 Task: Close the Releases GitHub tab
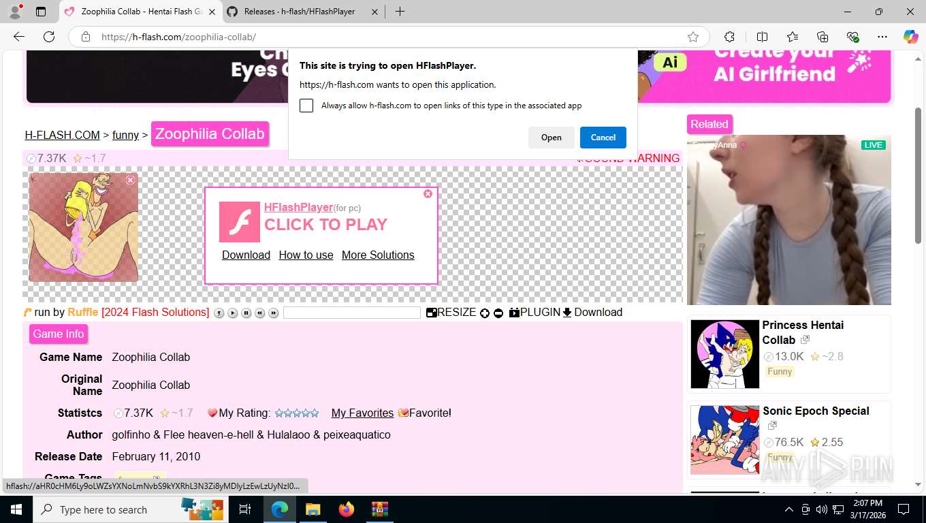click(x=374, y=12)
